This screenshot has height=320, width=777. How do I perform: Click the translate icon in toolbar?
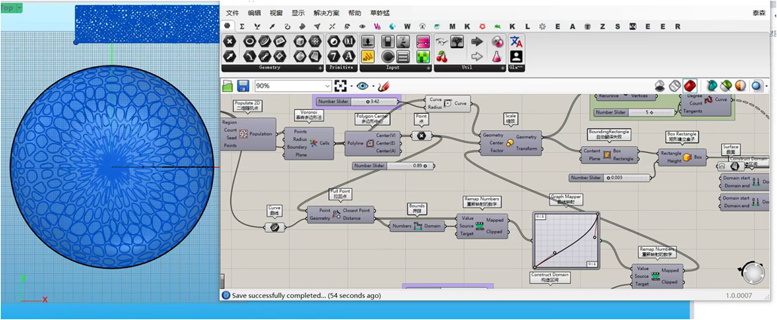tap(516, 41)
